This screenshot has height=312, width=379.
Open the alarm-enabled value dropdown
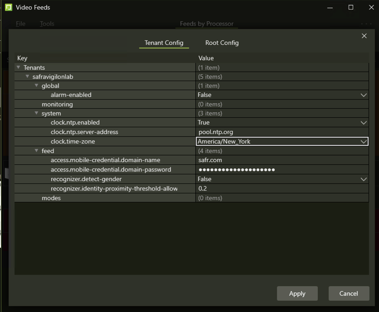[x=363, y=95]
